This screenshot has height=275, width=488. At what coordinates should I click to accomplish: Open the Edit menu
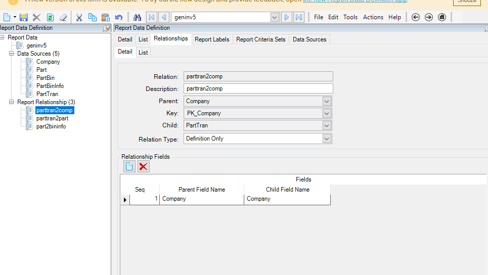(x=333, y=17)
